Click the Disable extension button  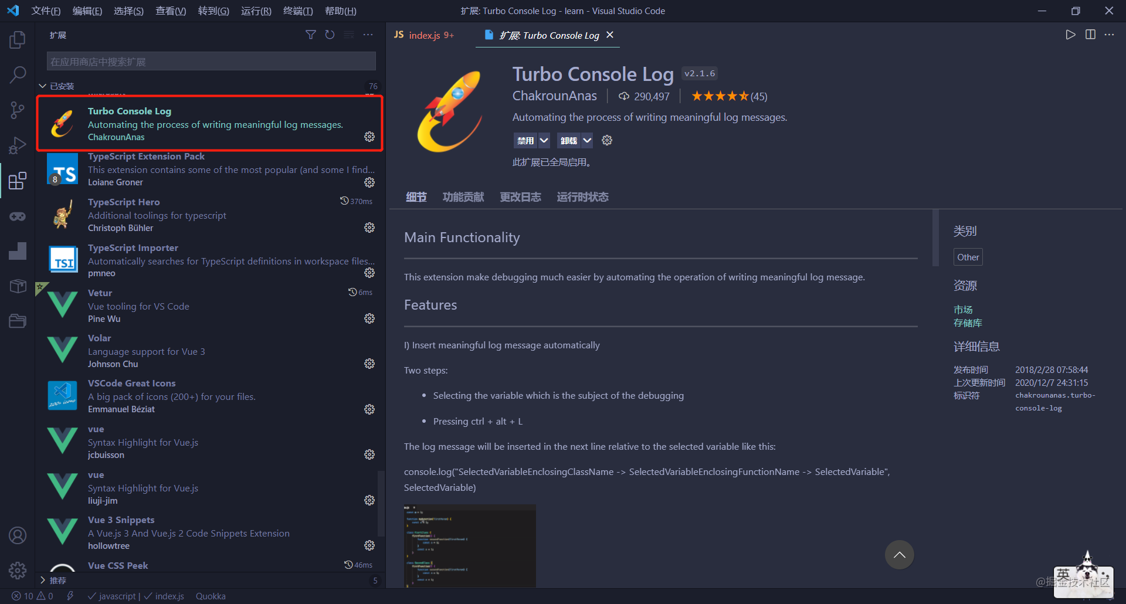[x=525, y=140]
